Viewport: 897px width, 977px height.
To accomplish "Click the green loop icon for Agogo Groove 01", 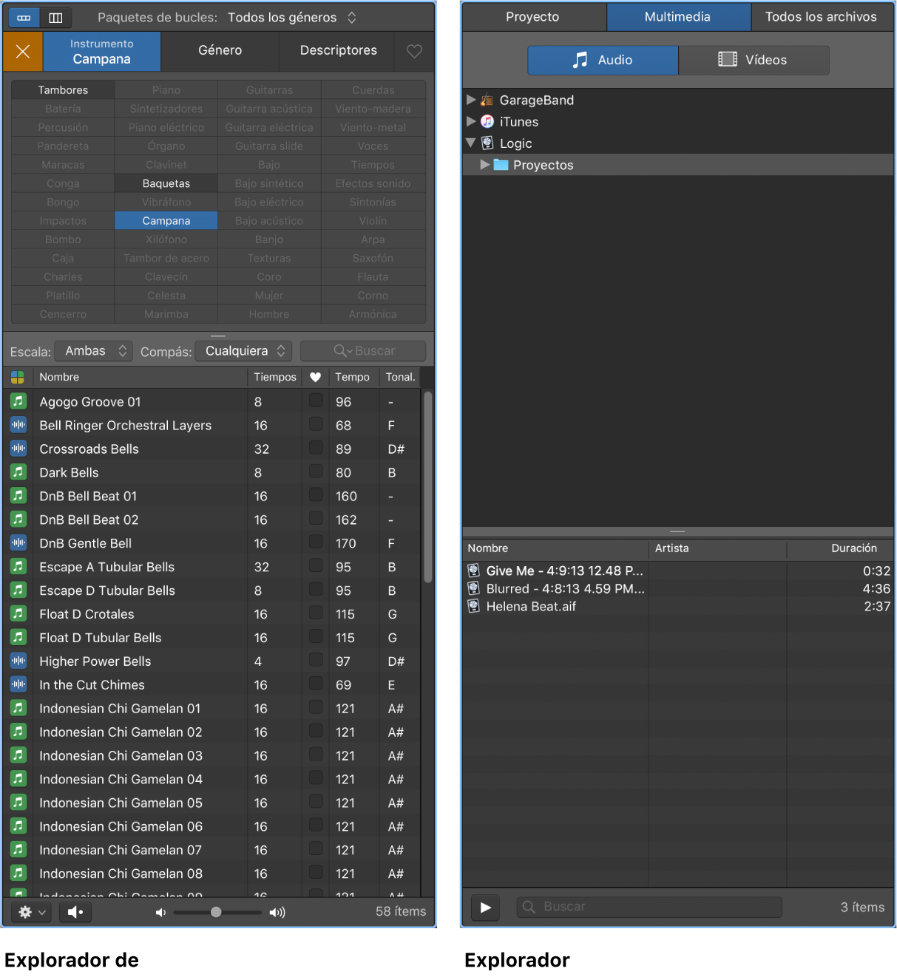I will (18, 401).
